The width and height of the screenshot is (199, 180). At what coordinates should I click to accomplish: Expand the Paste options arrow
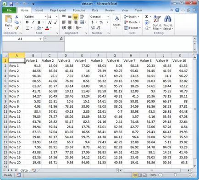coord(8,28)
